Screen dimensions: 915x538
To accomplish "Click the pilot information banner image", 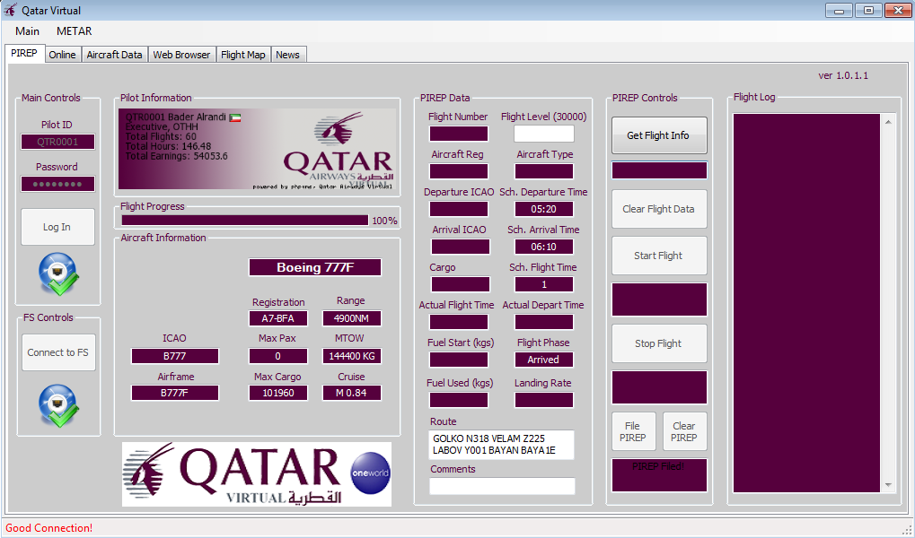I will tap(258, 149).
